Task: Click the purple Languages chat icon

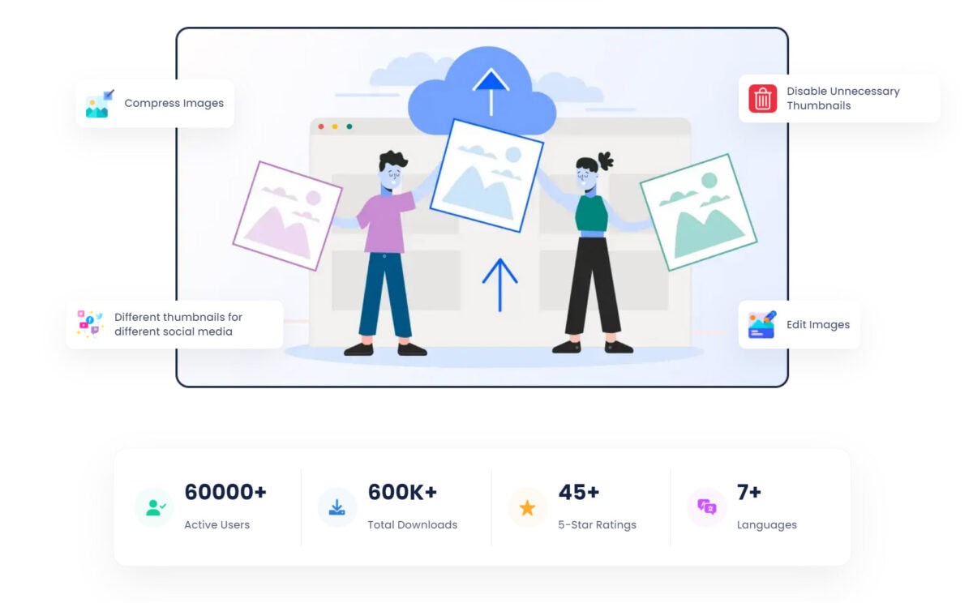Action: click(705, 507)
